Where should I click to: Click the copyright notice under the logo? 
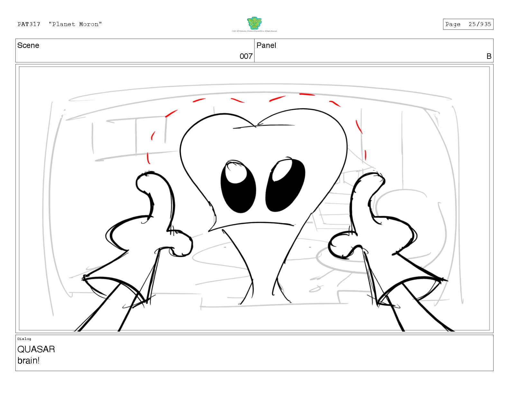pos(254,31)
